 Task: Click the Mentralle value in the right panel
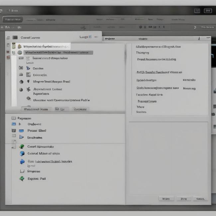pyautogui.click(x=189, y=80)
